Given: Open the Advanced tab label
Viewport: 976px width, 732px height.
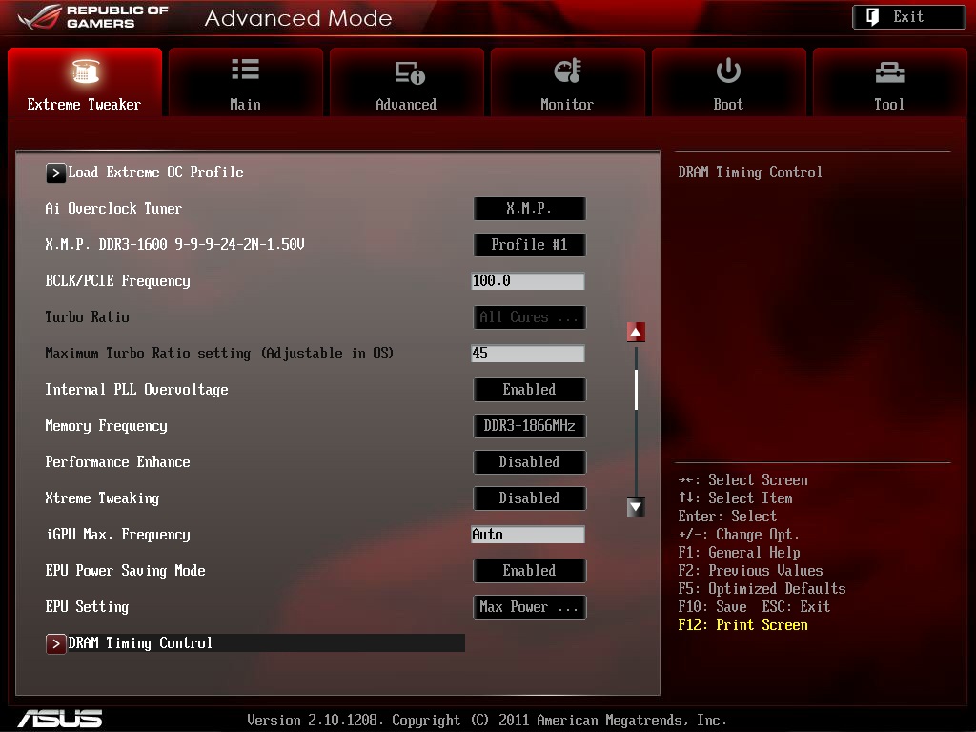Looking at the screenshot, I should pos(406,105).
